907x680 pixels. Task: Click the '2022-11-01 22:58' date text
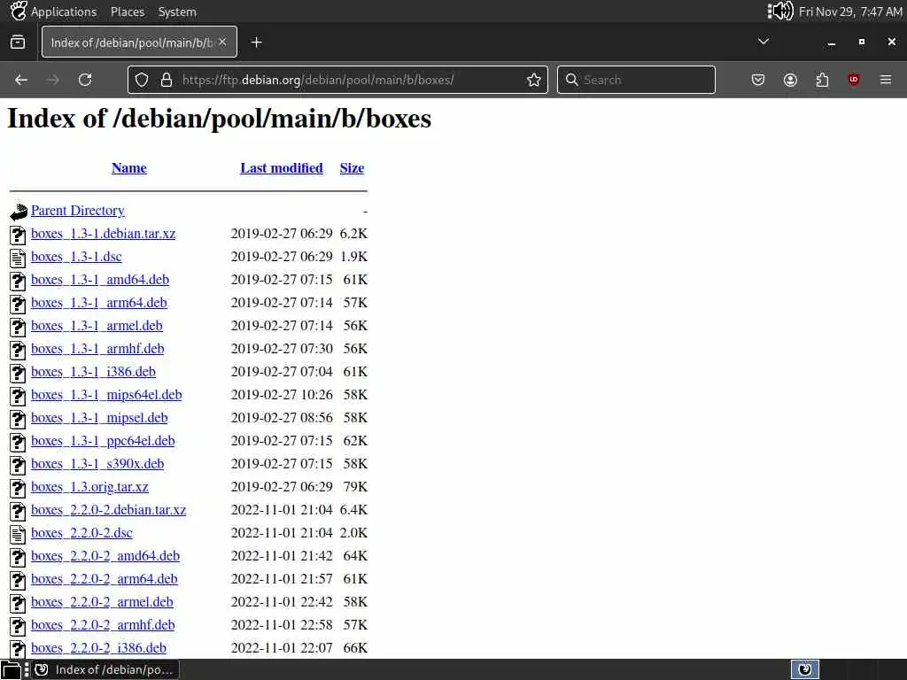point(282,626)
